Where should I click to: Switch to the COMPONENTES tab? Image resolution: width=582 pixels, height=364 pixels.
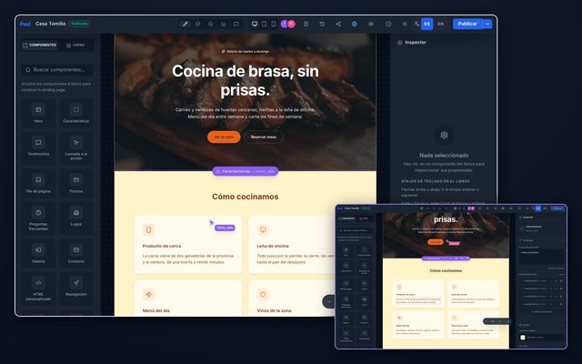tap(40, 45)
